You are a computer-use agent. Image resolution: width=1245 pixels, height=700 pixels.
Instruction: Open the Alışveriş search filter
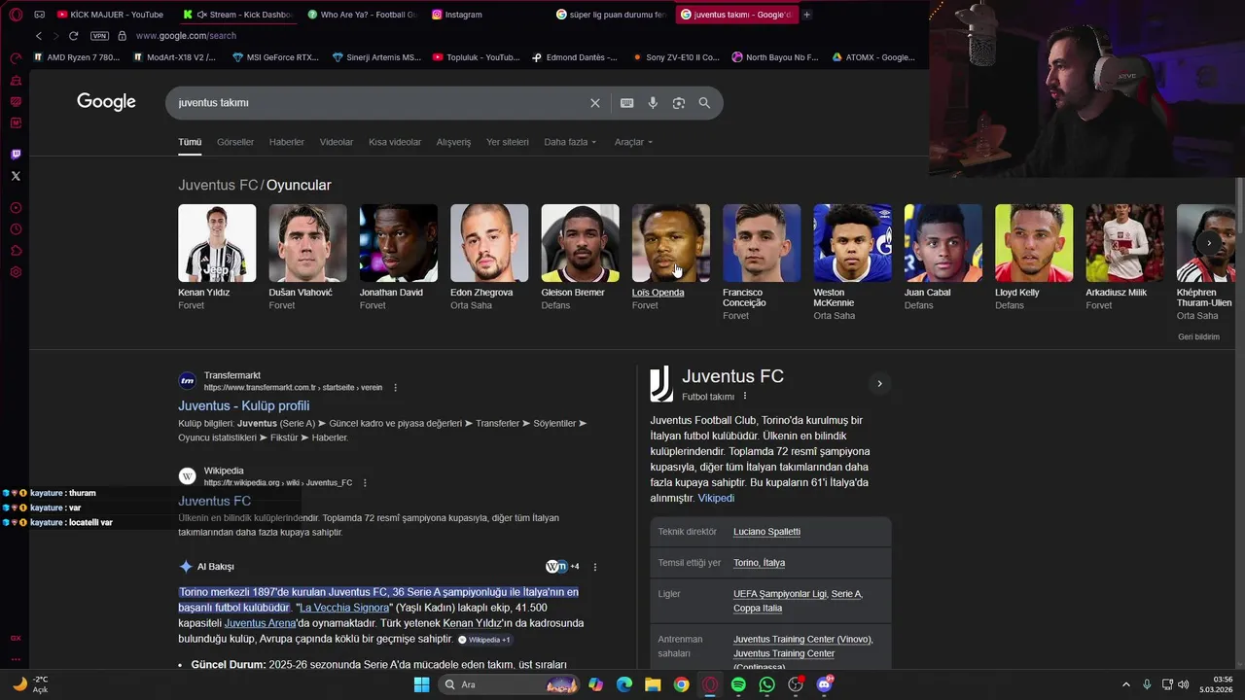(453, 142)
